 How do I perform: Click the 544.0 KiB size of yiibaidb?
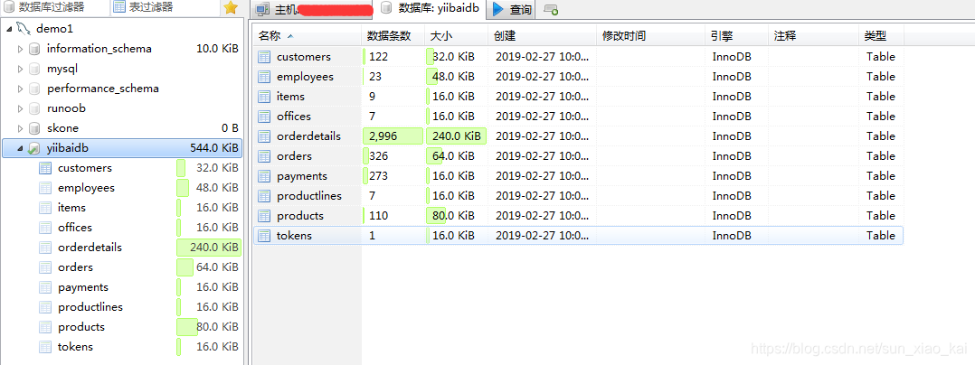214,148
